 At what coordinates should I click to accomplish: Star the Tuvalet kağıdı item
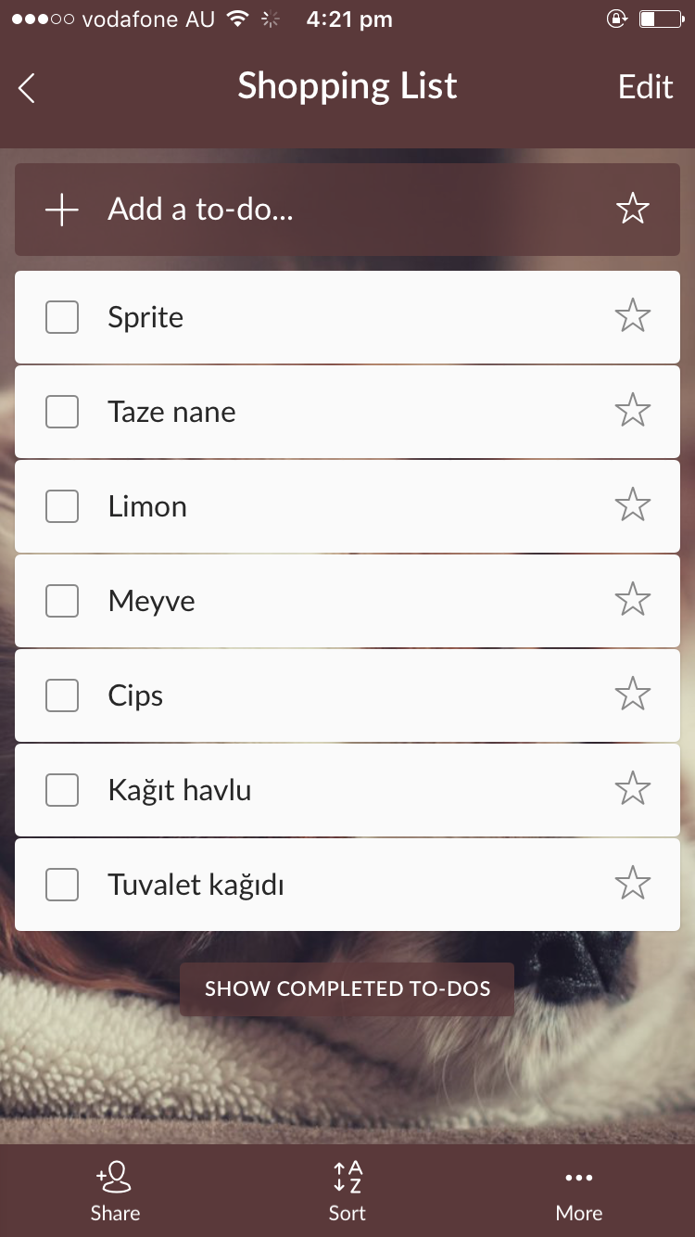point(633,884)
